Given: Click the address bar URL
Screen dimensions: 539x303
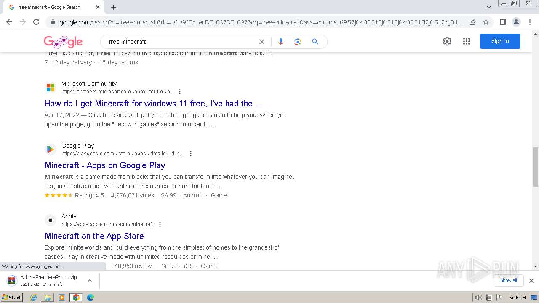Looking at the screenshot, I should [x=261, y=22].
